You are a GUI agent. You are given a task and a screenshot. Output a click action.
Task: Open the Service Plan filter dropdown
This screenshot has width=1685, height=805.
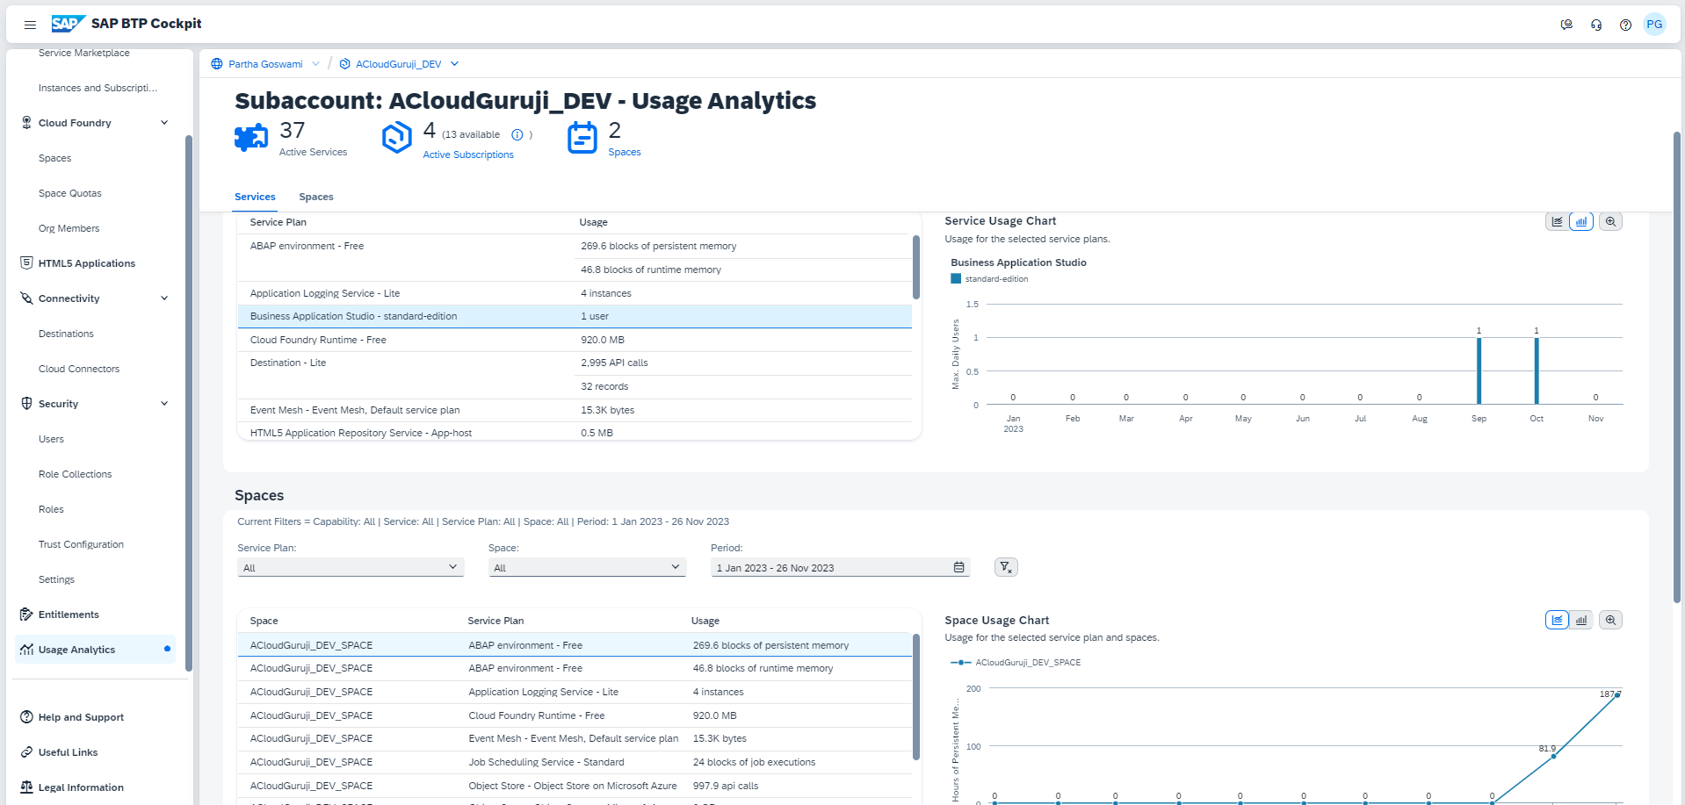351,568
